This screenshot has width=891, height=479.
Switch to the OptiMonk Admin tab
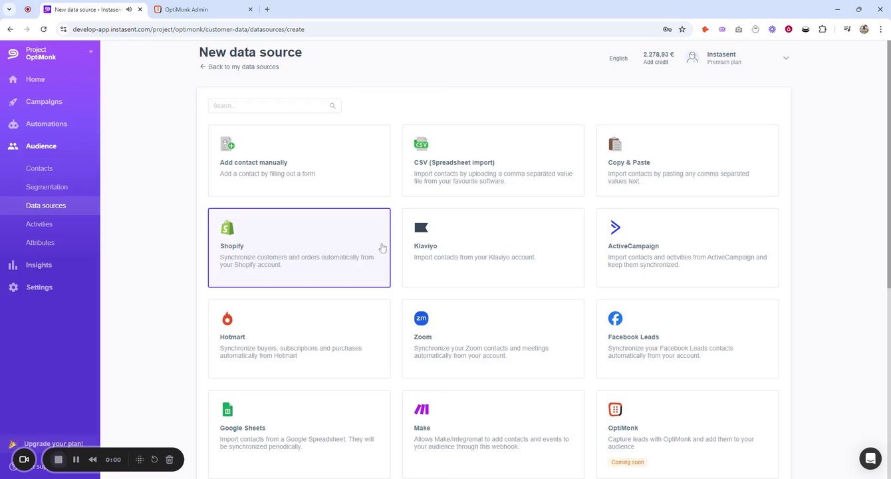(x=199, y=9)
